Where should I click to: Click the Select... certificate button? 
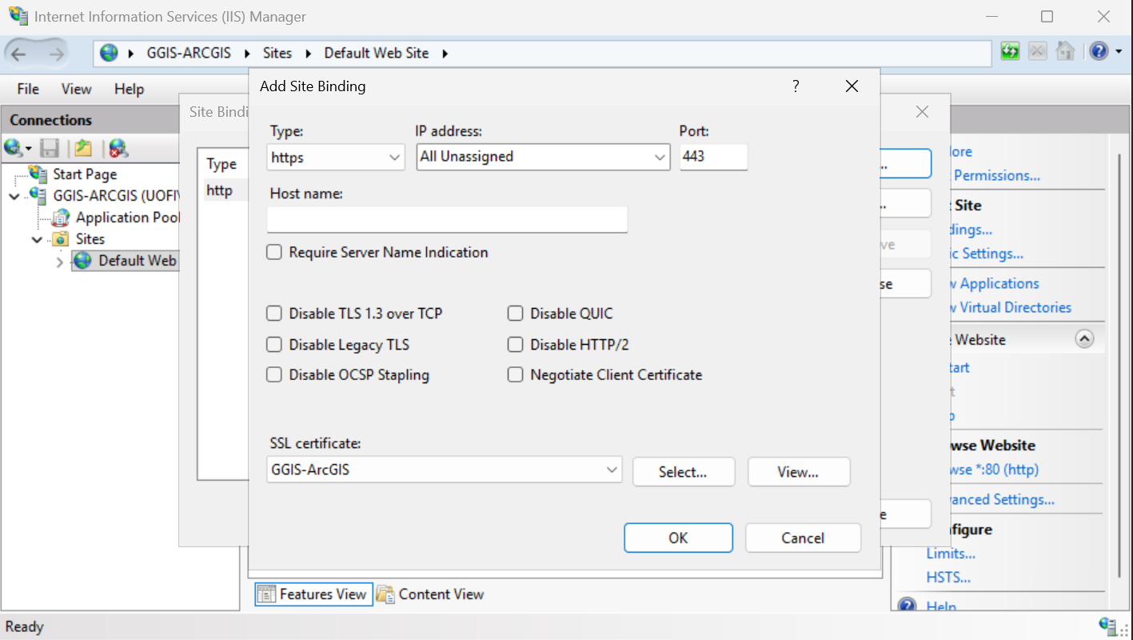[x=684, y=472]
